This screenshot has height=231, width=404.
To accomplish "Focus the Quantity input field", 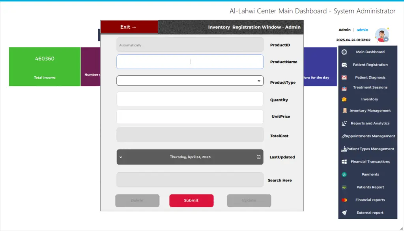I will click(190, 99).
